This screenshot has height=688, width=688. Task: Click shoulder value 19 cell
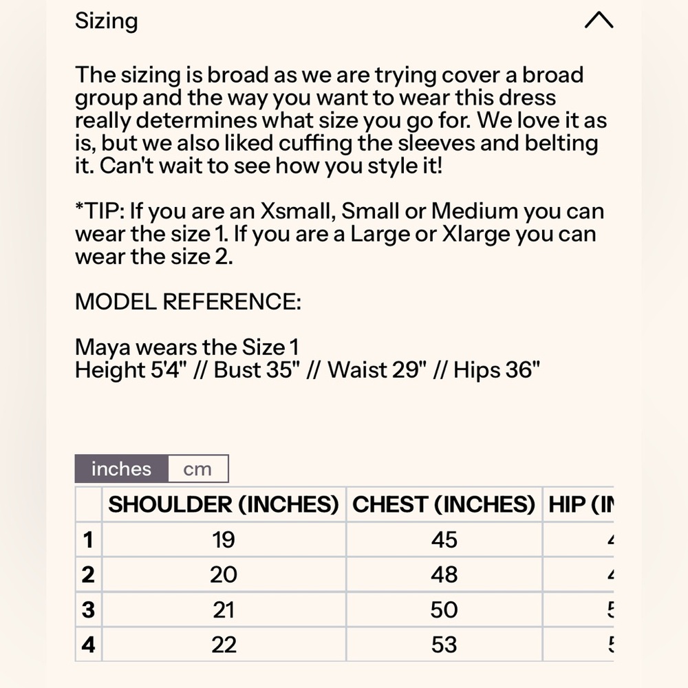click(x=224, y=539)
